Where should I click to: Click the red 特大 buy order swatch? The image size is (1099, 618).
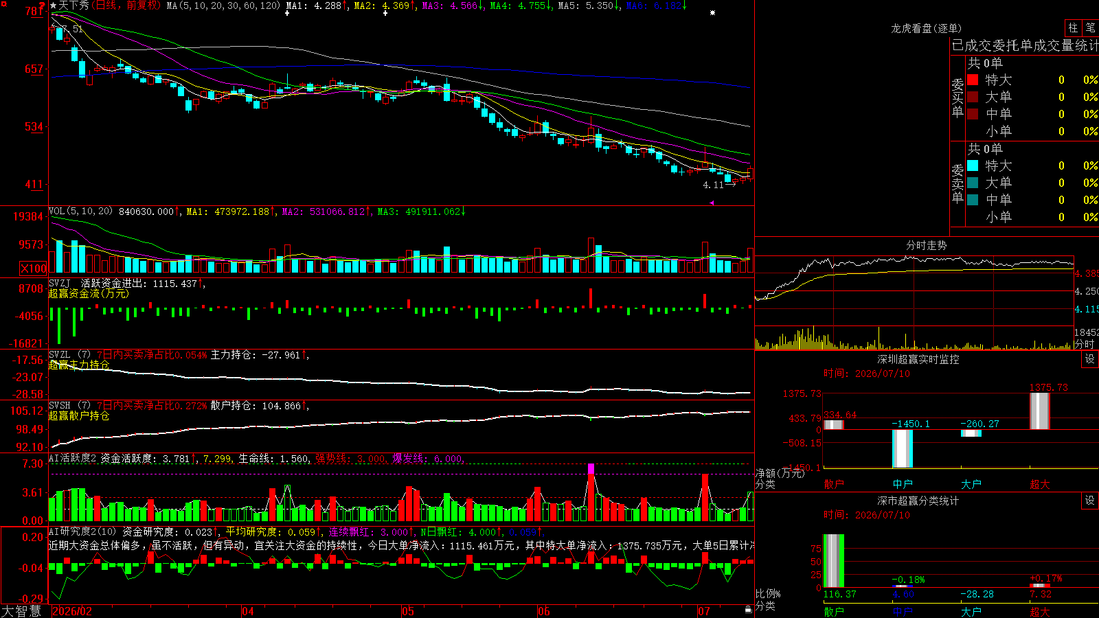tap(973, 80)
